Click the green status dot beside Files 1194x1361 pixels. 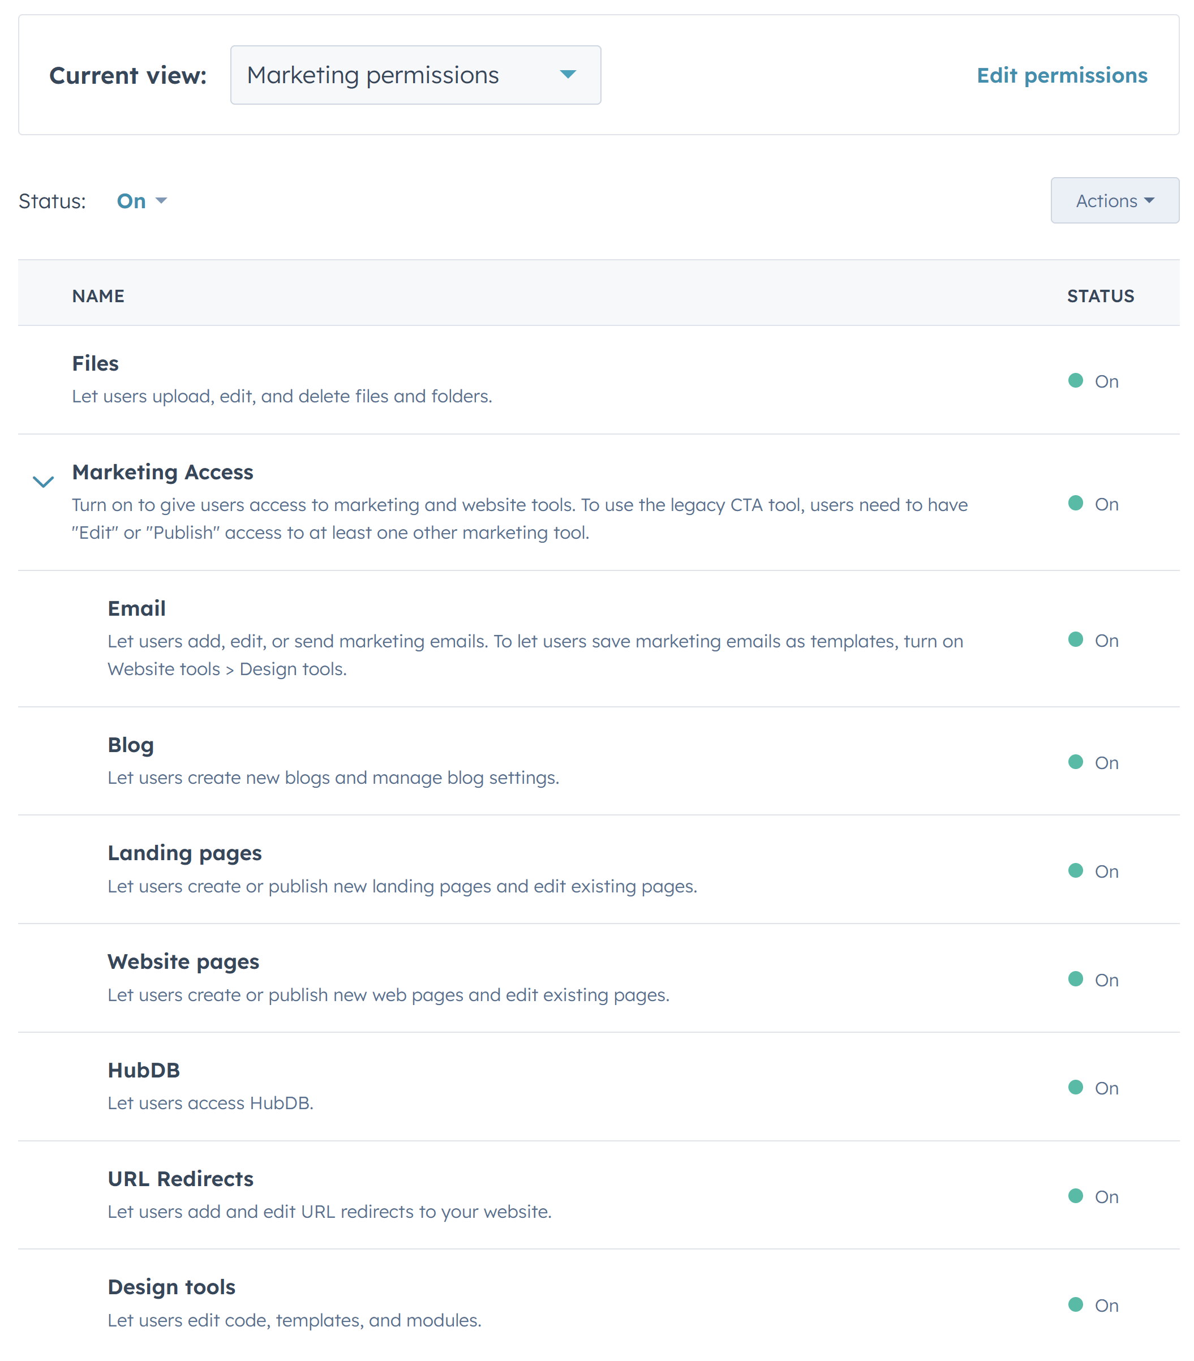point(1077,381)
